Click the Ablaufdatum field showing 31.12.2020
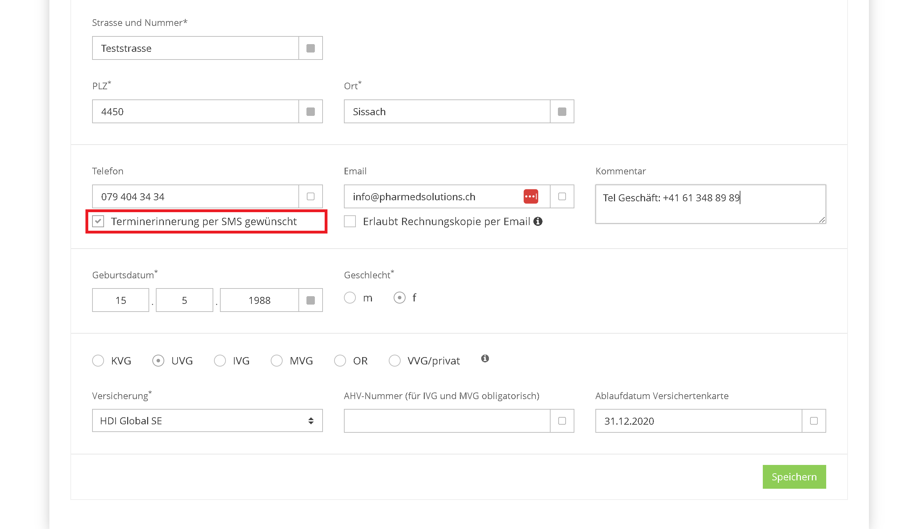The width and height of the screenshot is (919, 529). click(x=698, y=421)
